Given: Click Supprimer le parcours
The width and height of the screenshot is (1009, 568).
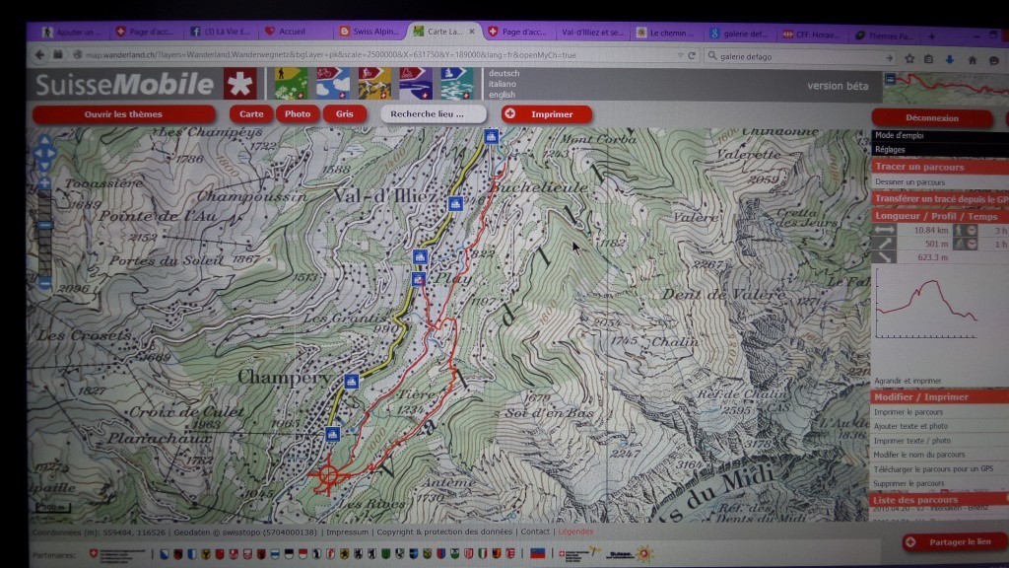Looking at the screenshot, I should click(x=908, y=483).
